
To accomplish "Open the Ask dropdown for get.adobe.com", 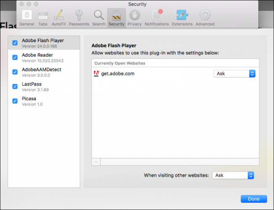I will 234,74.
